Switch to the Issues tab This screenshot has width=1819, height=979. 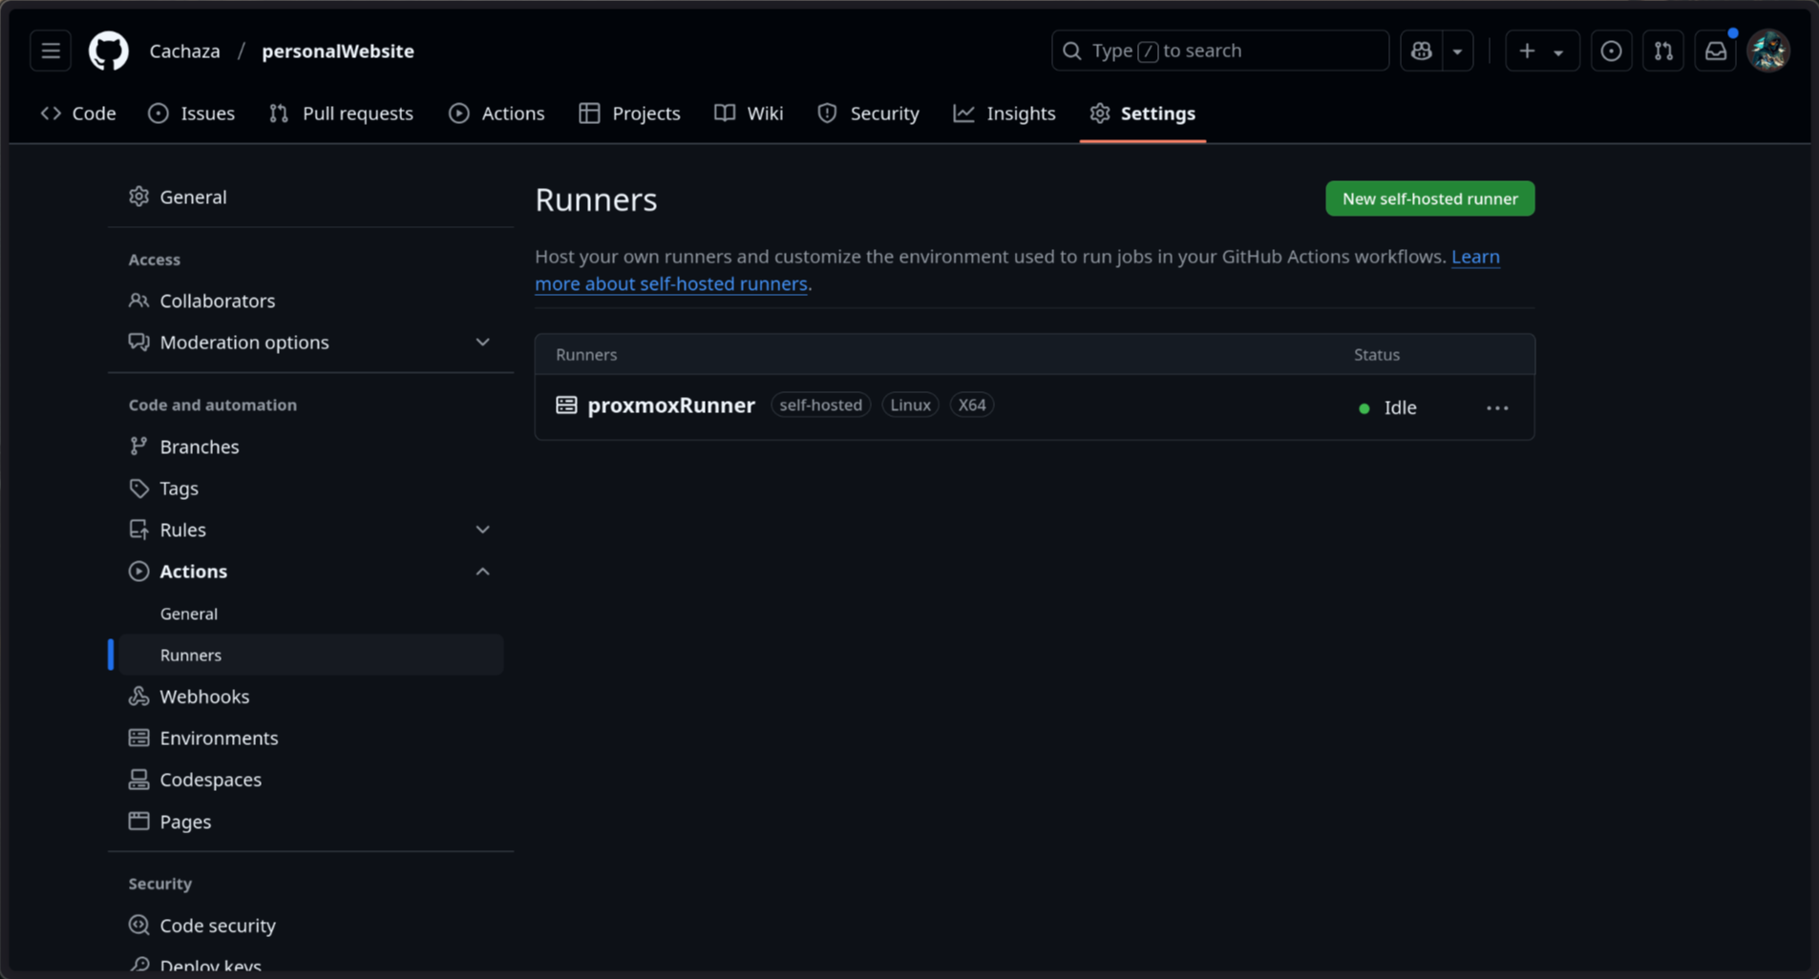coord(192,113)
